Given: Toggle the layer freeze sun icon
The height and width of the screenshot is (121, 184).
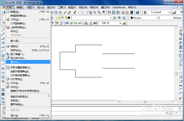Looking at the screenshot, I should pos(60,18).
